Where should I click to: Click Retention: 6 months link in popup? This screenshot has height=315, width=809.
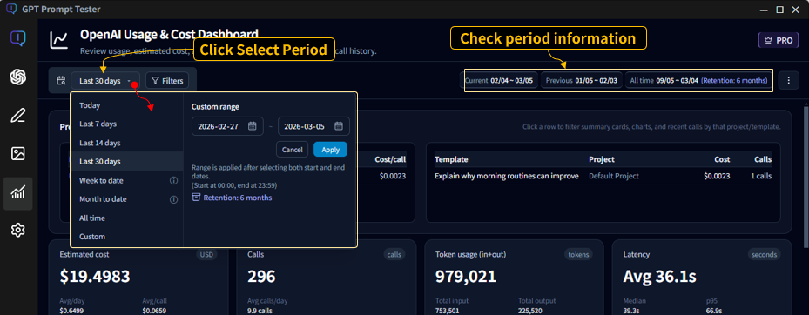click(232, 198)
